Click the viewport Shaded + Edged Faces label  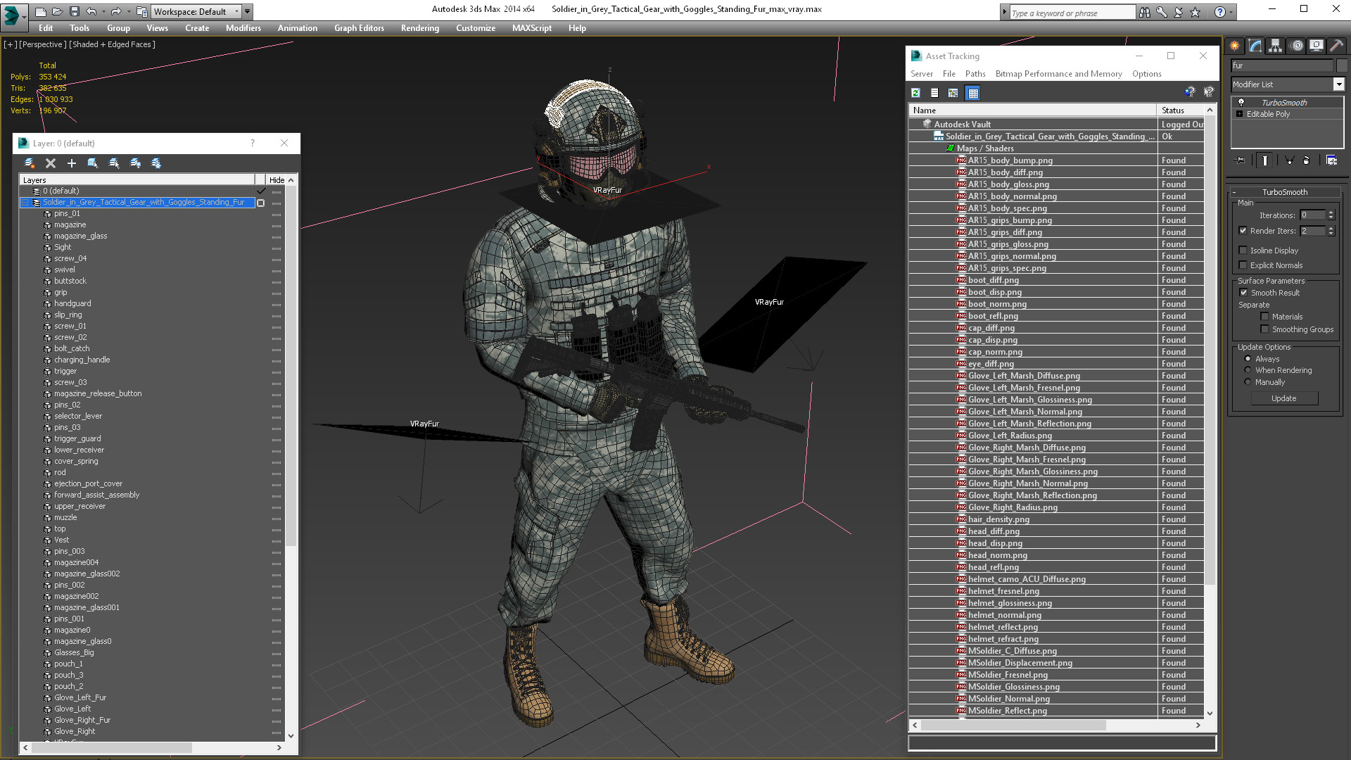point(112,44)
